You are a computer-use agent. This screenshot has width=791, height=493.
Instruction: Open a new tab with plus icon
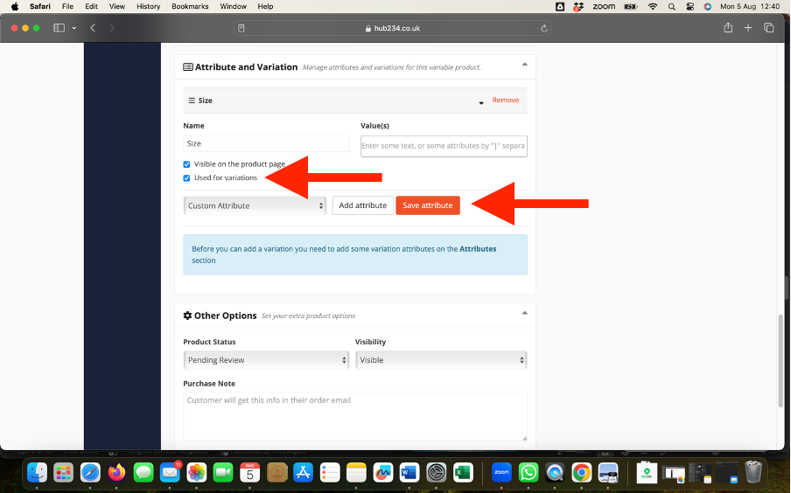[748, 28]
